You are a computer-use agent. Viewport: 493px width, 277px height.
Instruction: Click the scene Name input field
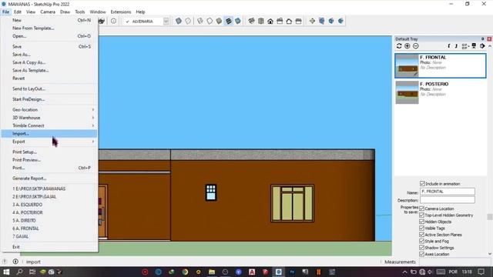(448, 192)
